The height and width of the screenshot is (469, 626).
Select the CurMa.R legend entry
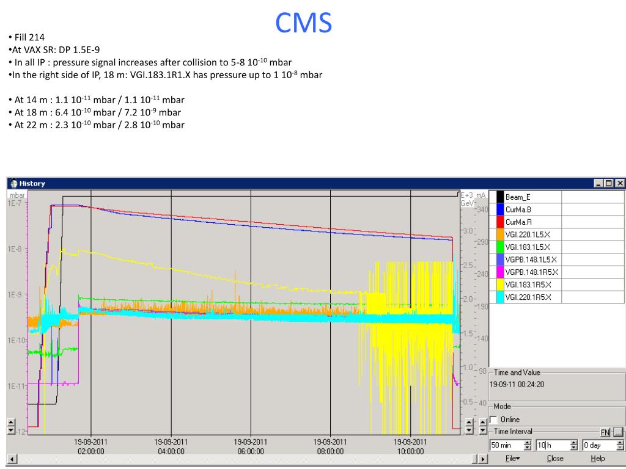[518, 222]
